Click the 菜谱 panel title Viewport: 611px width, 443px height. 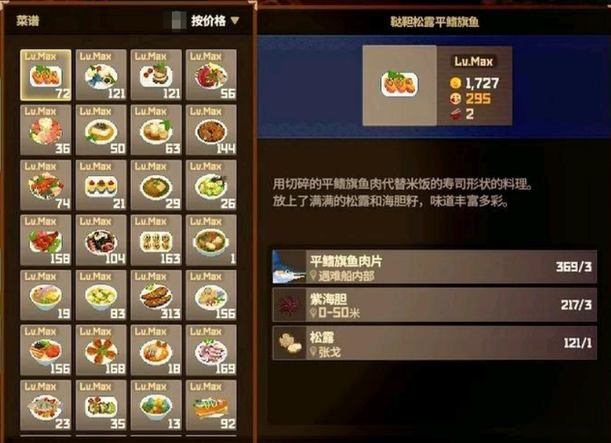tap(28, 20)
